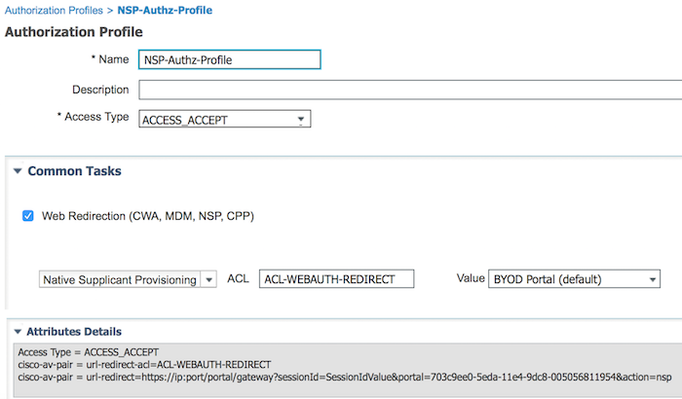Viewport: 682px width, 399px height.
Task: Select the ACCESS_ACCEPT access type box
Action: point(225,119)
